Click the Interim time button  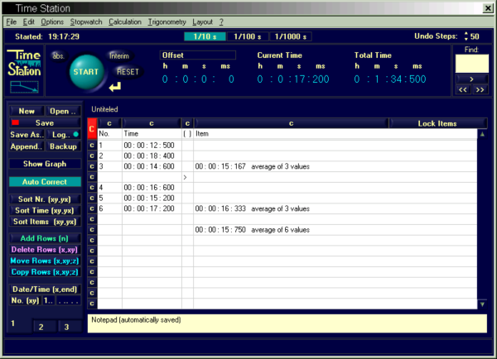tap(118, 56)
